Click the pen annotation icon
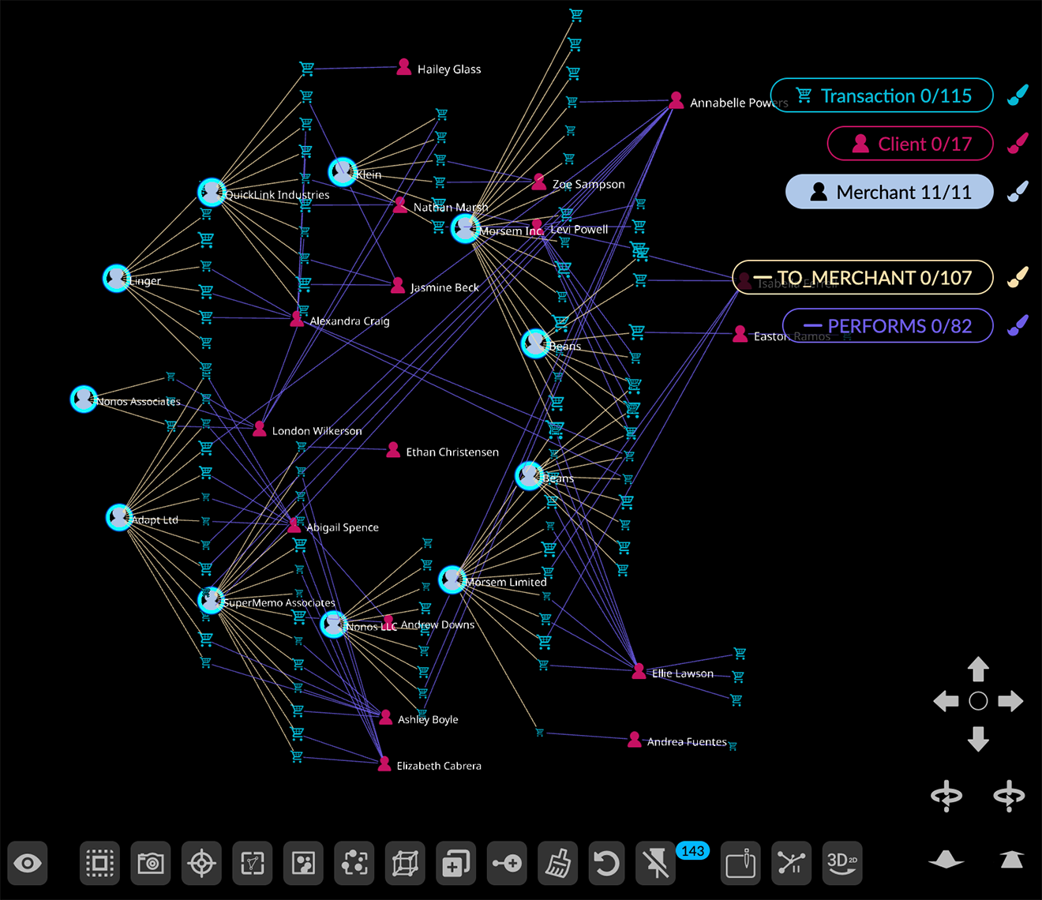 pos(740,863)
